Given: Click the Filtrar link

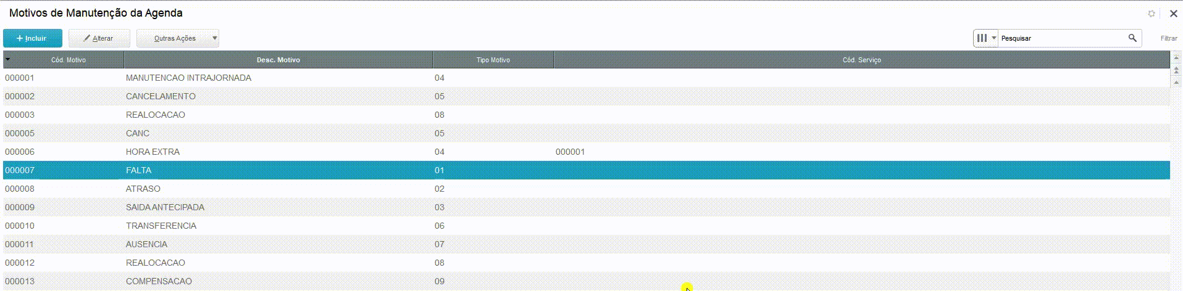Looking at the screenshot, I should (x=1169, y=38).
